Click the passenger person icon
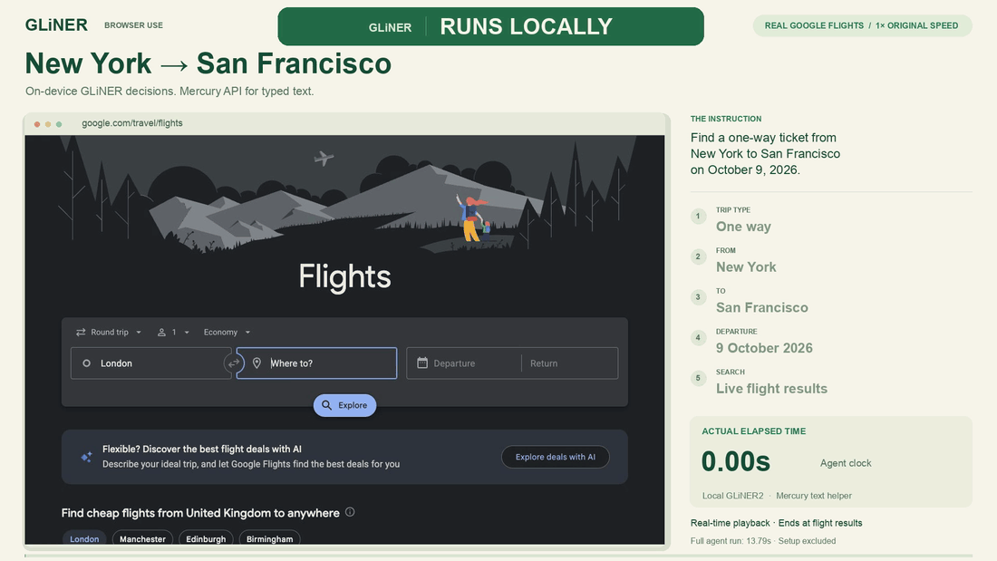This screenshot has height=561, width=997. (161, 332)
